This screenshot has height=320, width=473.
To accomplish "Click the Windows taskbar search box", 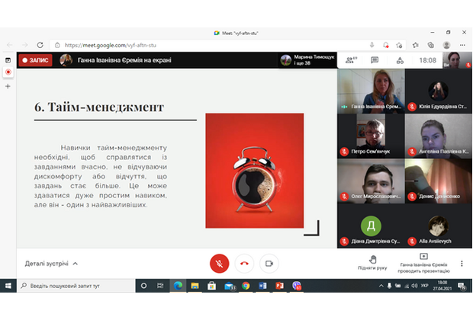I will pyautogui.click(x=72, y=286).
